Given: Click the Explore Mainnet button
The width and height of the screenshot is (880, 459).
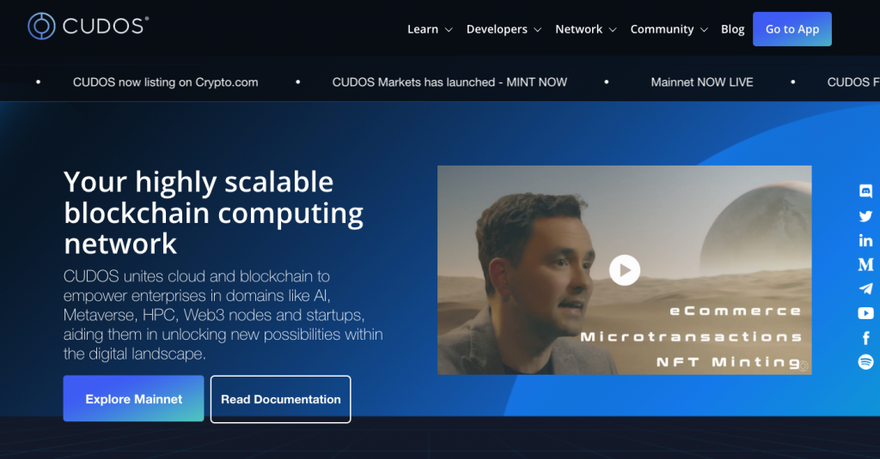Looking at the screenshot, I should [133, 399].
